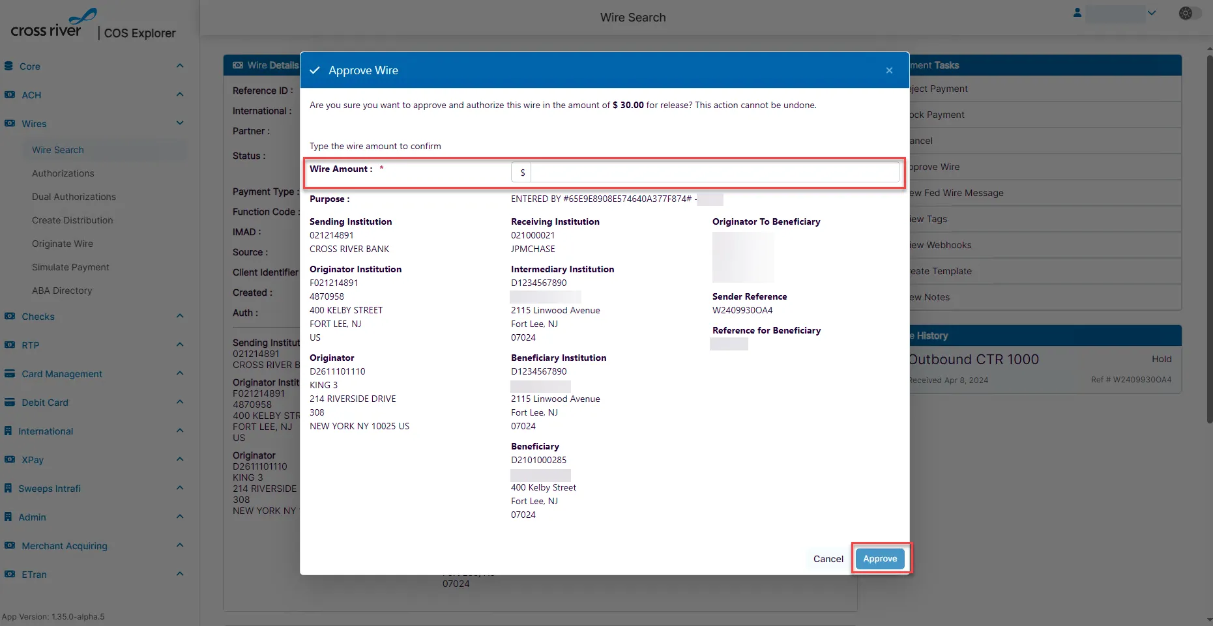The image size is (1213, 626).
Task: Toggle the dark mode switch in header
Action: pyautogui.click(x=1190, y=13)
